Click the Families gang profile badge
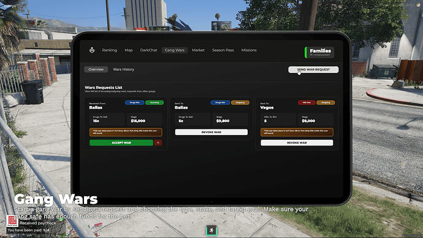This screenshot has width=423, height=238. pyautogui.click(x=319, y=52)
